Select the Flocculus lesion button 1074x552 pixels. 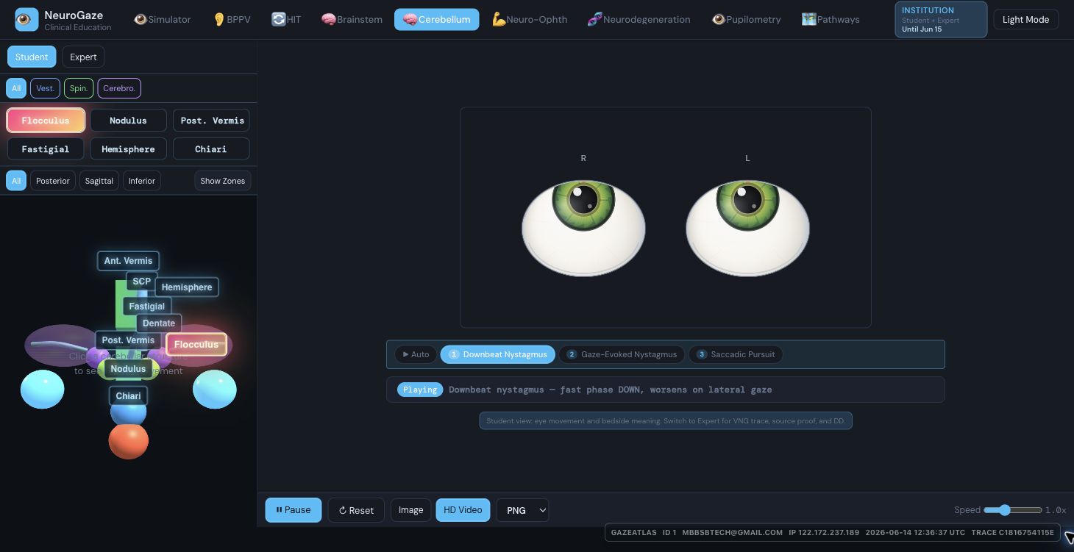46,121
